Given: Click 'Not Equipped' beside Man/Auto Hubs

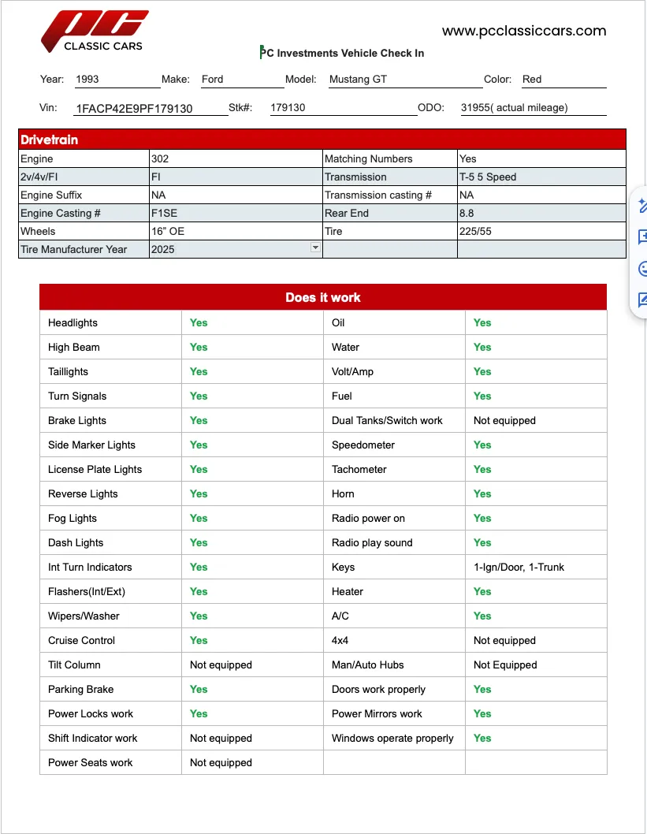Looking at the screenshot, I should tap(505, 665).
